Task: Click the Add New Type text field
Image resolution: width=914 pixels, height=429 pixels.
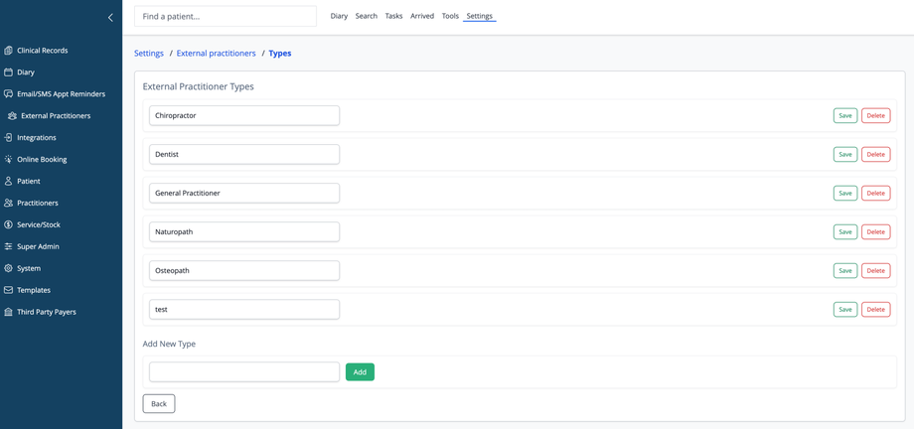Action: pyautogui.click(x=244, y=372)
